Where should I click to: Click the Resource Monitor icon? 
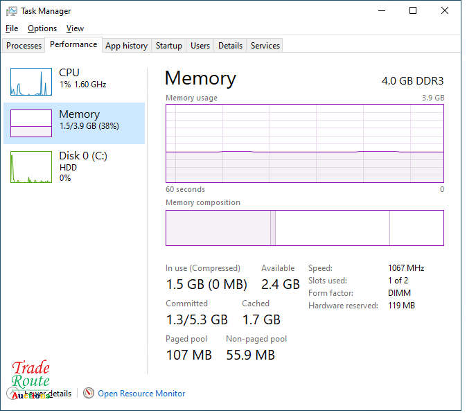(89, 394)
